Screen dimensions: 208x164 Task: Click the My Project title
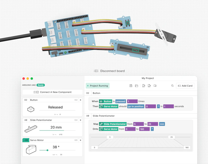148,78
